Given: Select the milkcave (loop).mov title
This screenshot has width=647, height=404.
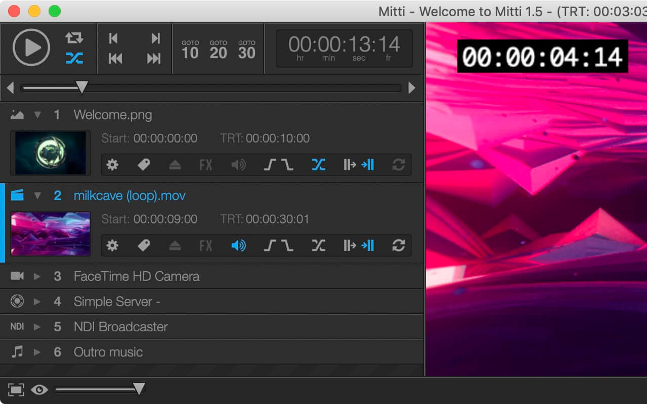Looking at the screenshot, I should (130, 196).
